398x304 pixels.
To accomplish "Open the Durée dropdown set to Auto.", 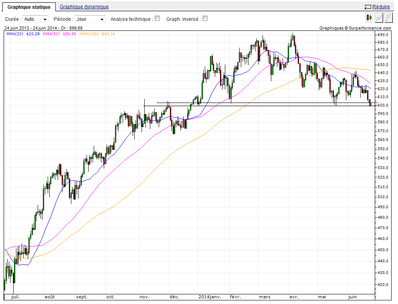I will tap(35, 19).
